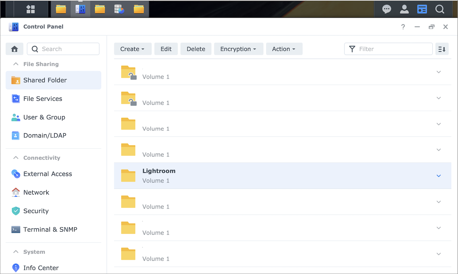Open the Encryption dropdown
The height and width of the screenshot is (274, 458).
238,49
